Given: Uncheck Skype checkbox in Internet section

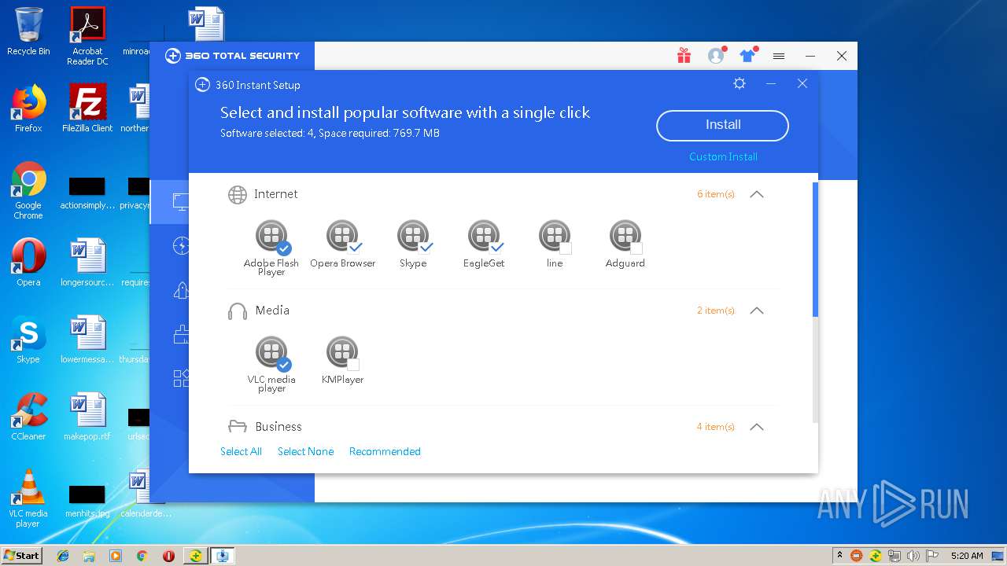Looking at the screenshot, I should [426, 248].
